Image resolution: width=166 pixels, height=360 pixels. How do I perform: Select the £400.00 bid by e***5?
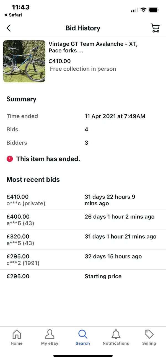point(83,220)
